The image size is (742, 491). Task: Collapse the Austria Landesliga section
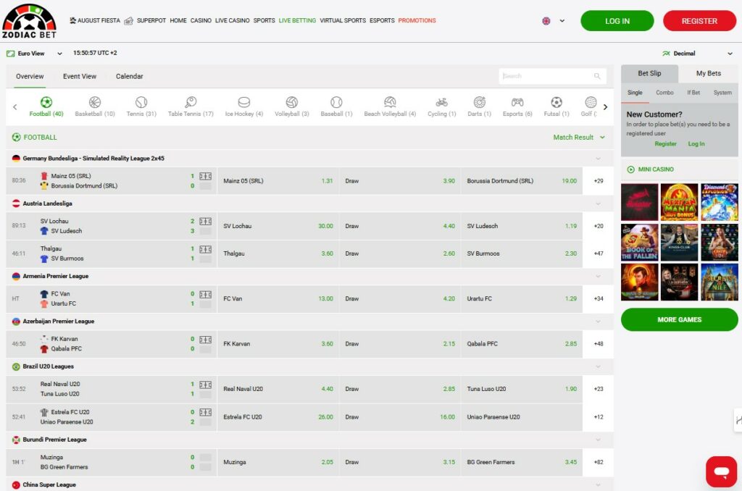[x=598, y=203]
